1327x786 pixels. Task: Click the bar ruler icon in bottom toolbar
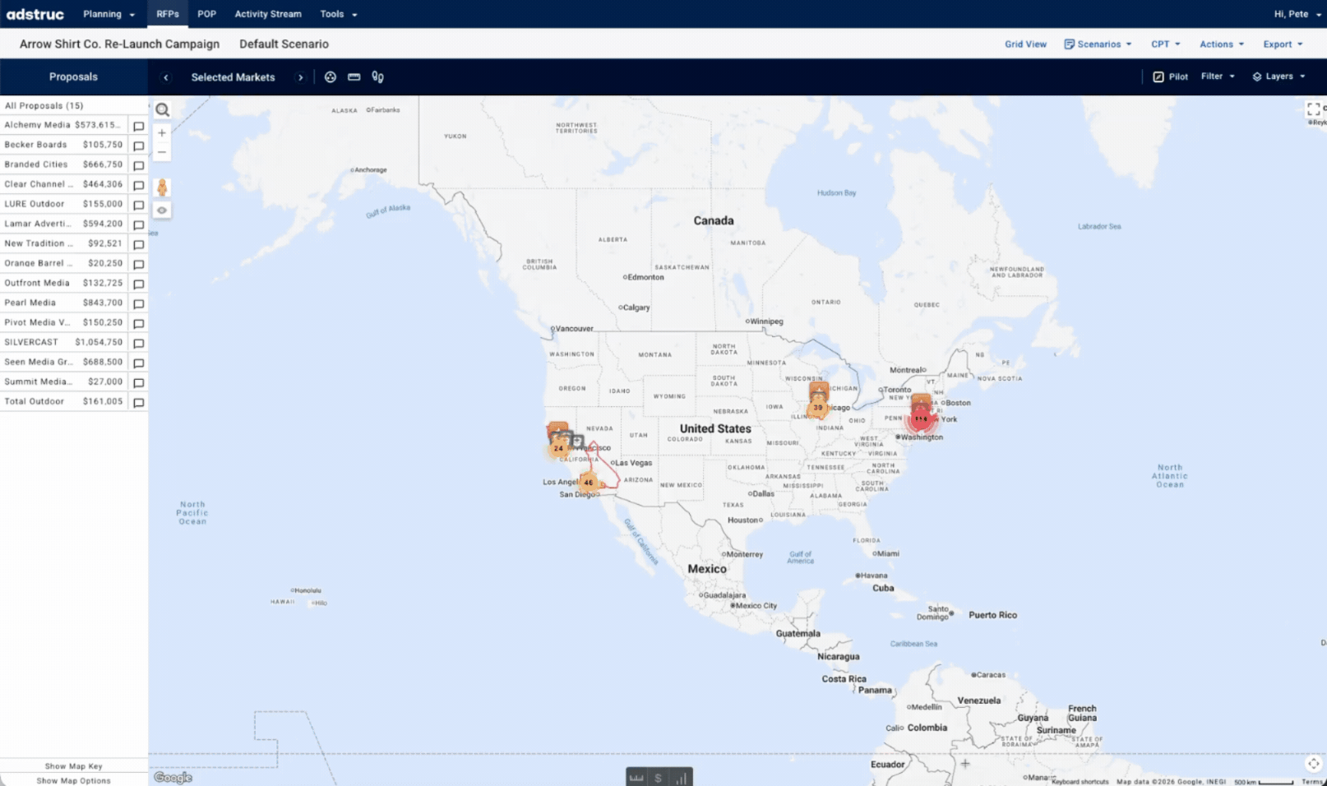tap(636, 778)
